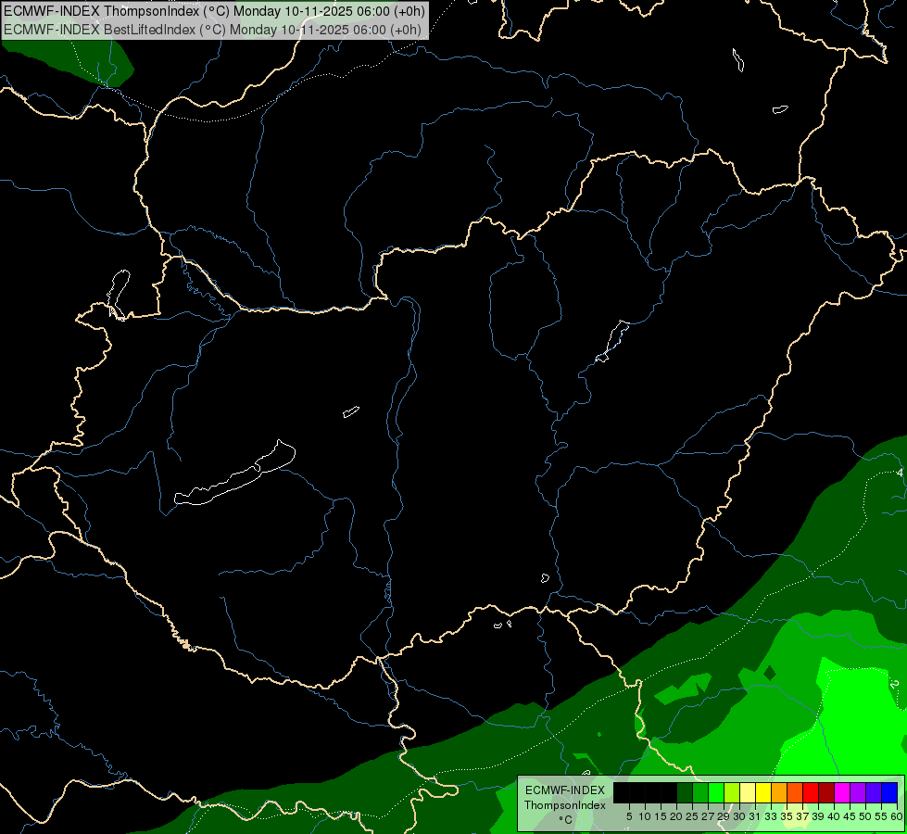Click the BestLiftedIndex title line at top
Image resolution: width=907 pixels, height=834 pixels.
212,29
